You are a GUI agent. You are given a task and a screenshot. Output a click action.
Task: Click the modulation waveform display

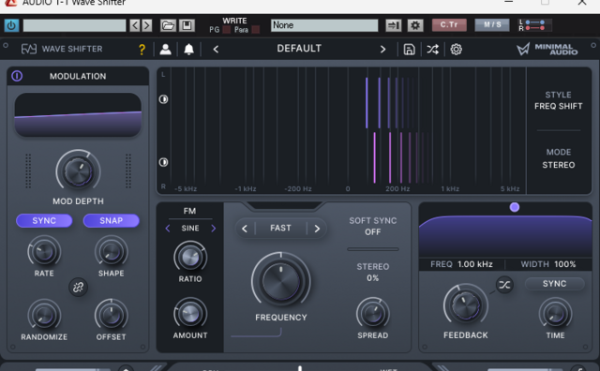(x=78, y=114)
